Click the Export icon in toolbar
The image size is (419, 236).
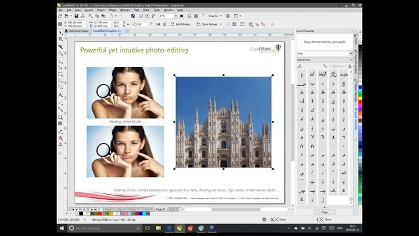coord(147,16)
